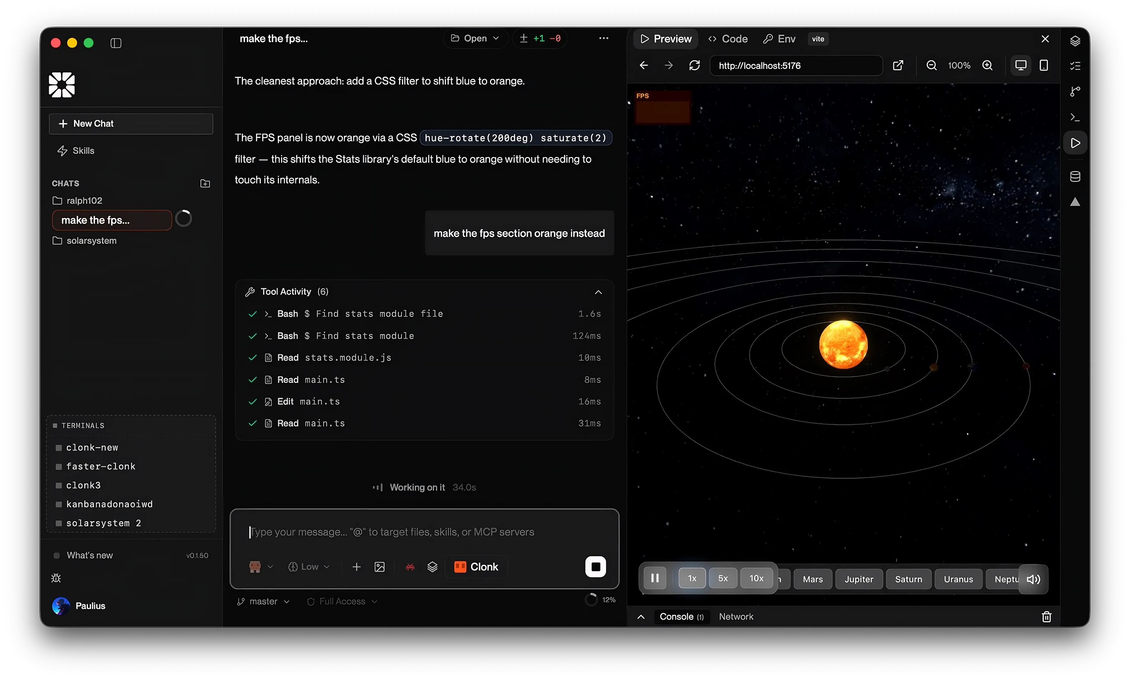This screenshot has height=680, width=1130.
Task: Toggle the sidebar collapse icon
Action: (116, 43)
